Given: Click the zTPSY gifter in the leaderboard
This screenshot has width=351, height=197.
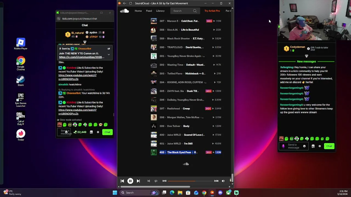Looking at the screenshot, I should (x=94, y=37).
